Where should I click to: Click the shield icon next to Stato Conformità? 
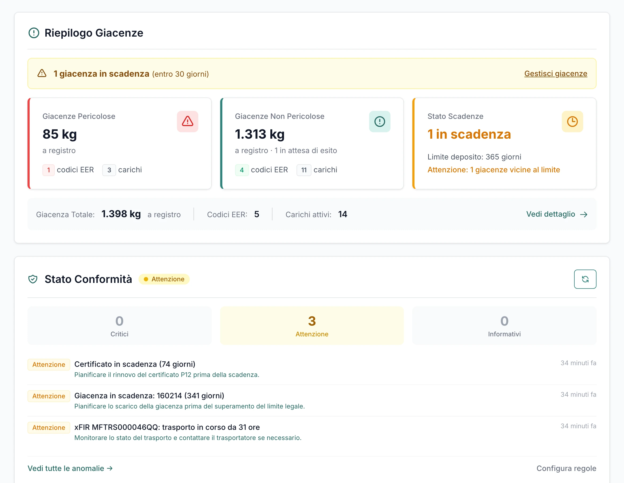point(33,279)
